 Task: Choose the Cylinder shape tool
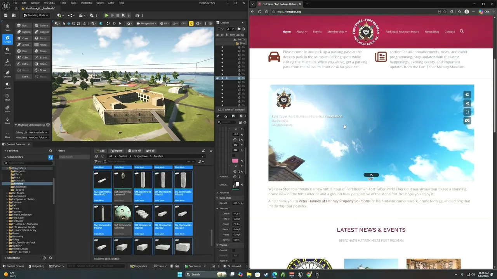click(x=24, y=32)
